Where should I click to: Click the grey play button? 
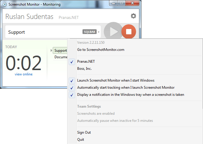point(113,31)
